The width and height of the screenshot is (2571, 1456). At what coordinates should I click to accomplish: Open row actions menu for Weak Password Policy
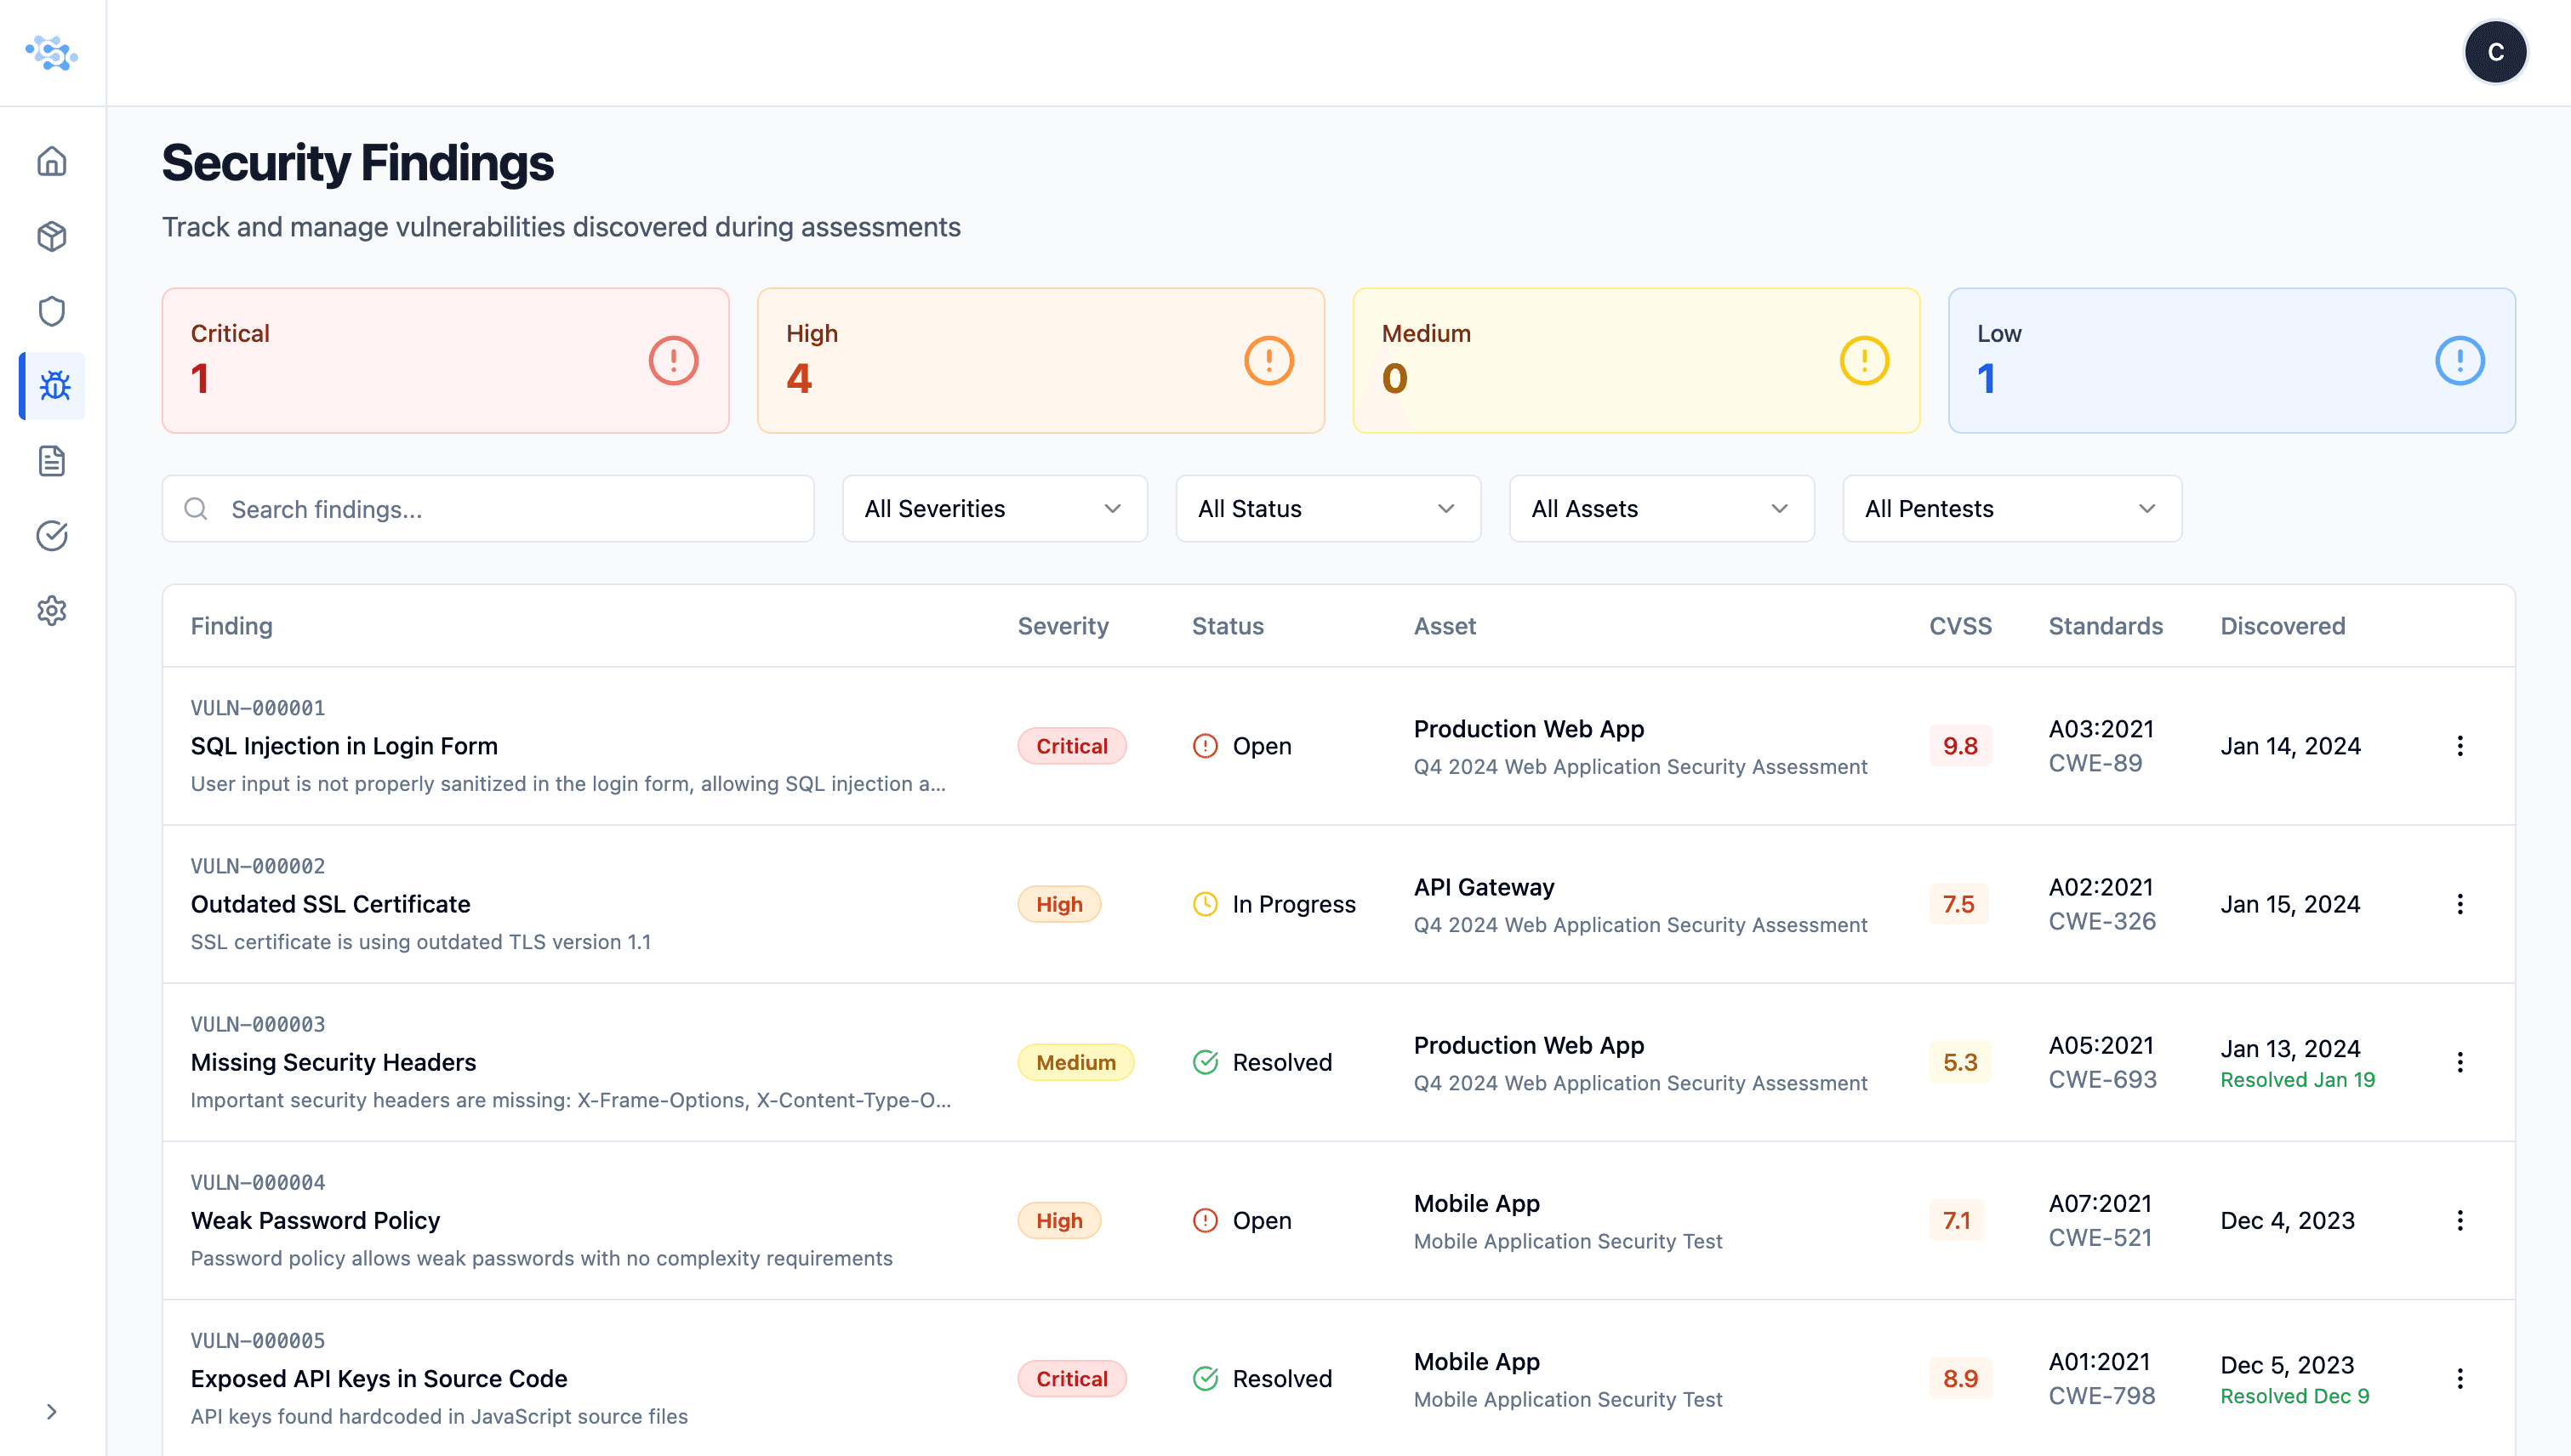2459,1220
